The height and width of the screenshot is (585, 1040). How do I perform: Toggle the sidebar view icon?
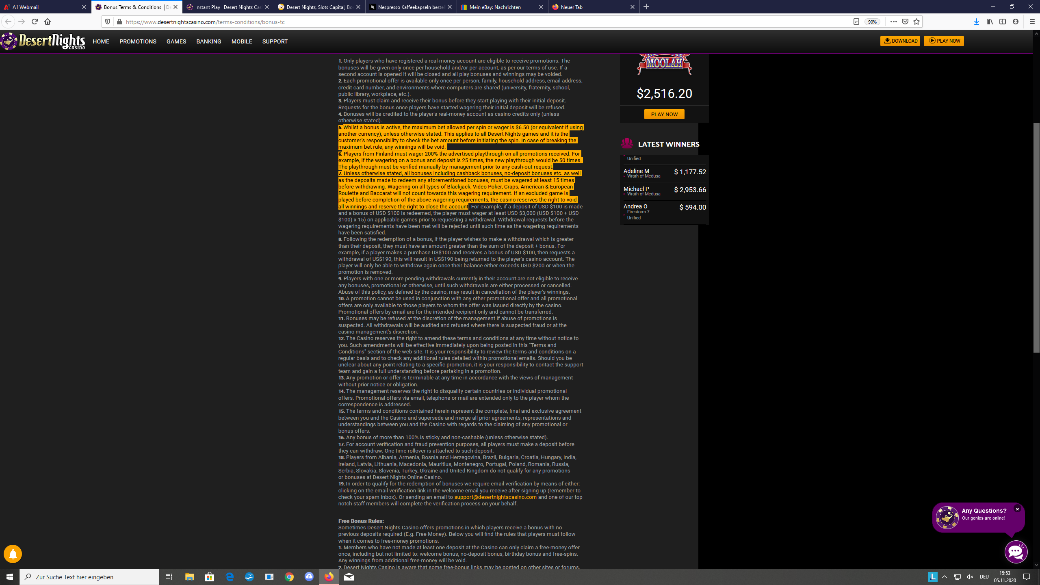point(1002,22)
